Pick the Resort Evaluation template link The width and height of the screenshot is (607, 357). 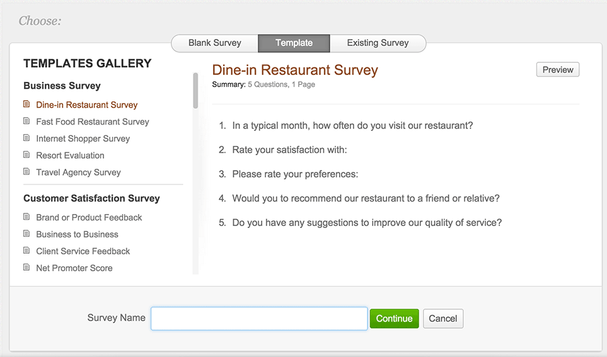(x=70, y=155)
